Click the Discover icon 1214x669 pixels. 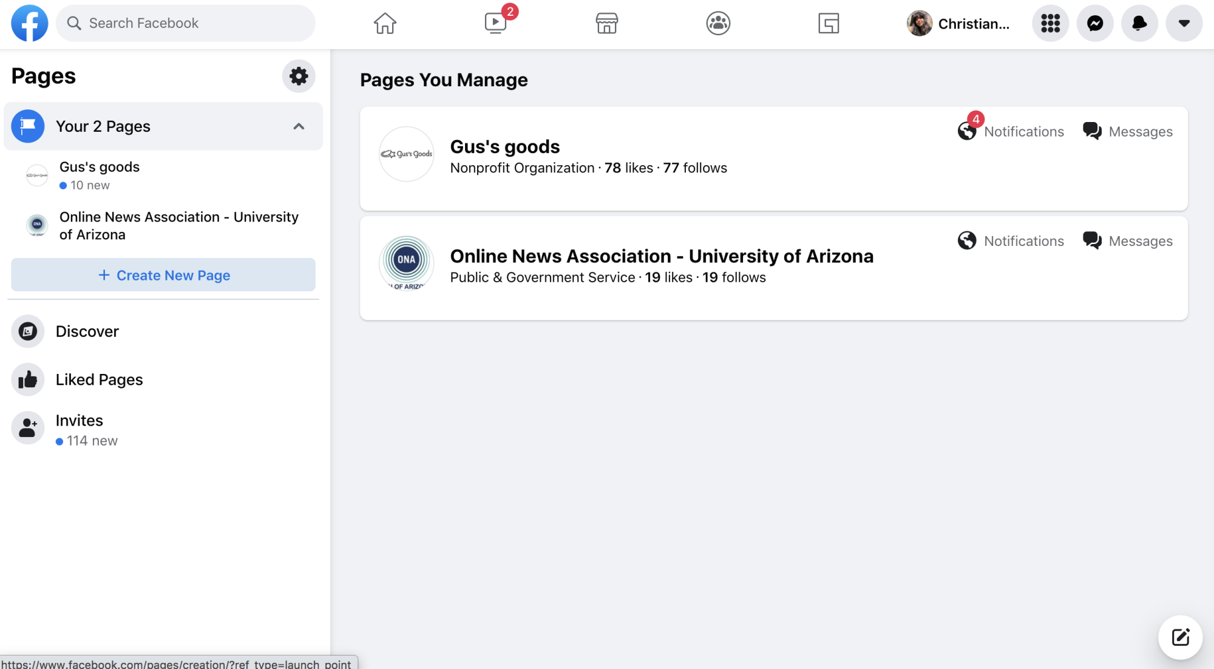[28, 331]
